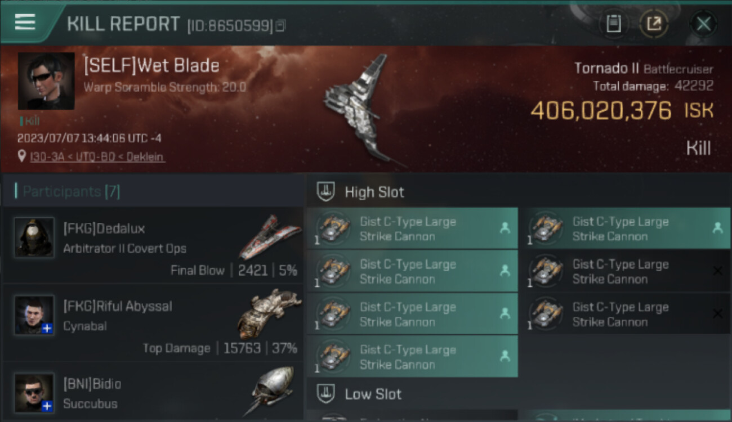732x422 pixels.
Task: Toggle dropped marker on top-right cannon
Action: (717, 228)
